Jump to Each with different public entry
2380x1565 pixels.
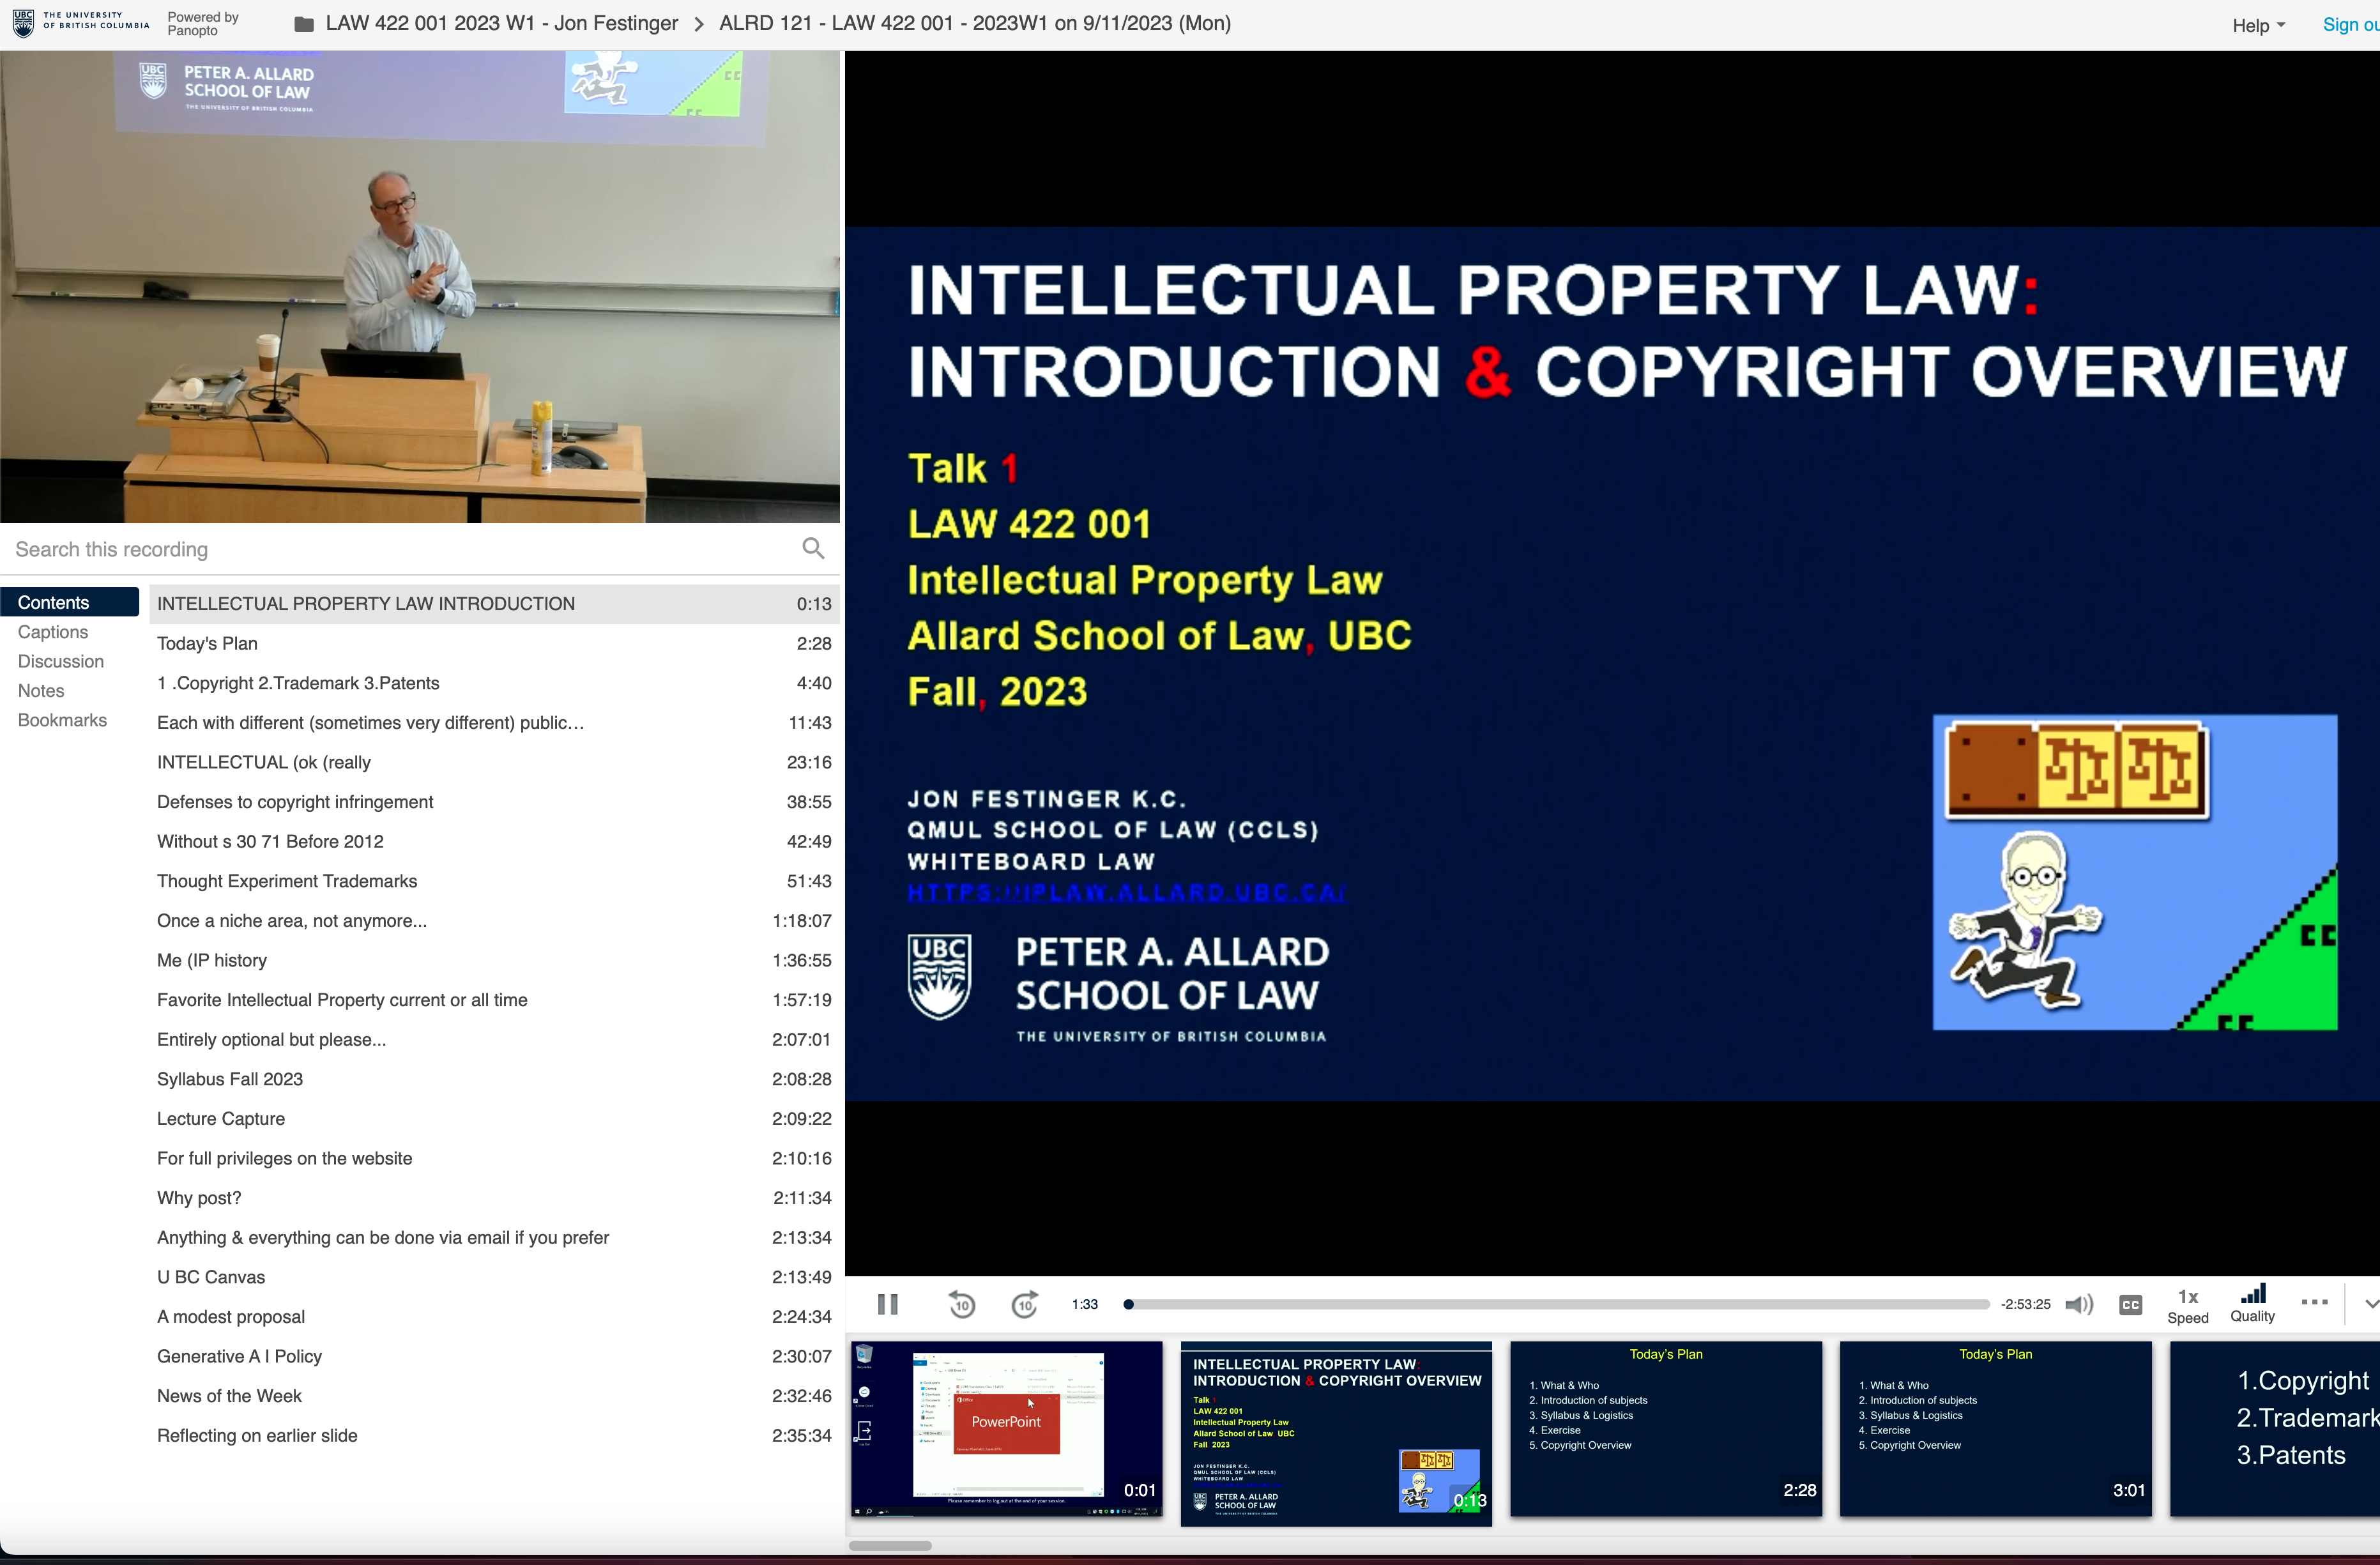[494, 723]
